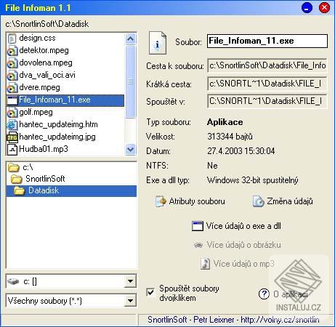Click file list scroll up arrow
This screenshot has height=327, width=335.
coord(130,39)
